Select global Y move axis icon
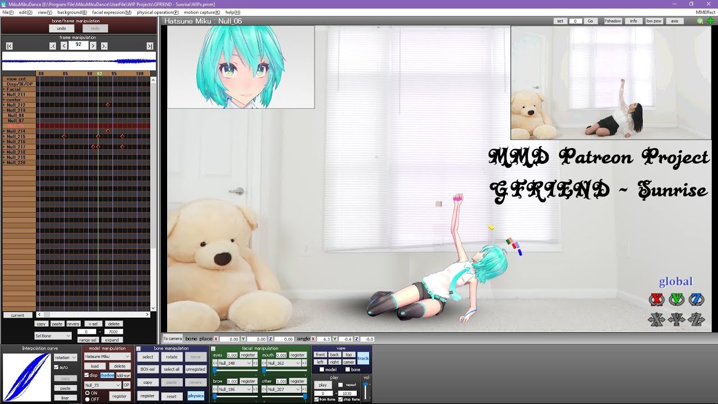Image resolution: width=718 pixels, height=404 pixels. point(676,320)
